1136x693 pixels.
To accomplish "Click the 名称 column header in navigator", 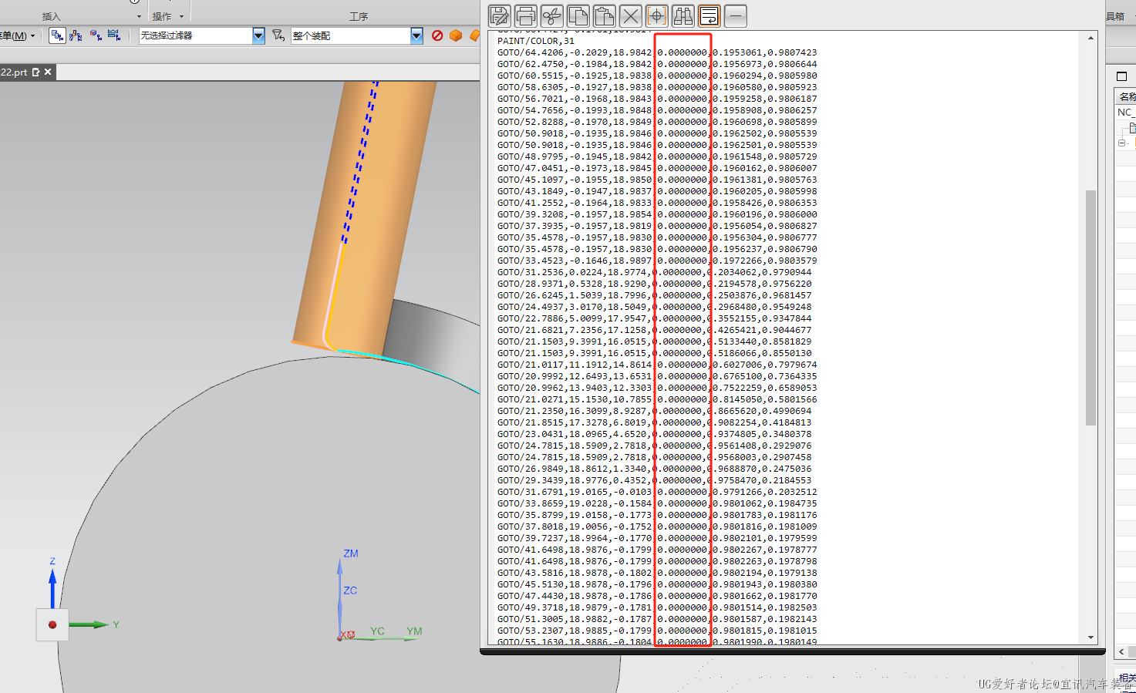I will pyautogui.click(x=1126, y=96).
